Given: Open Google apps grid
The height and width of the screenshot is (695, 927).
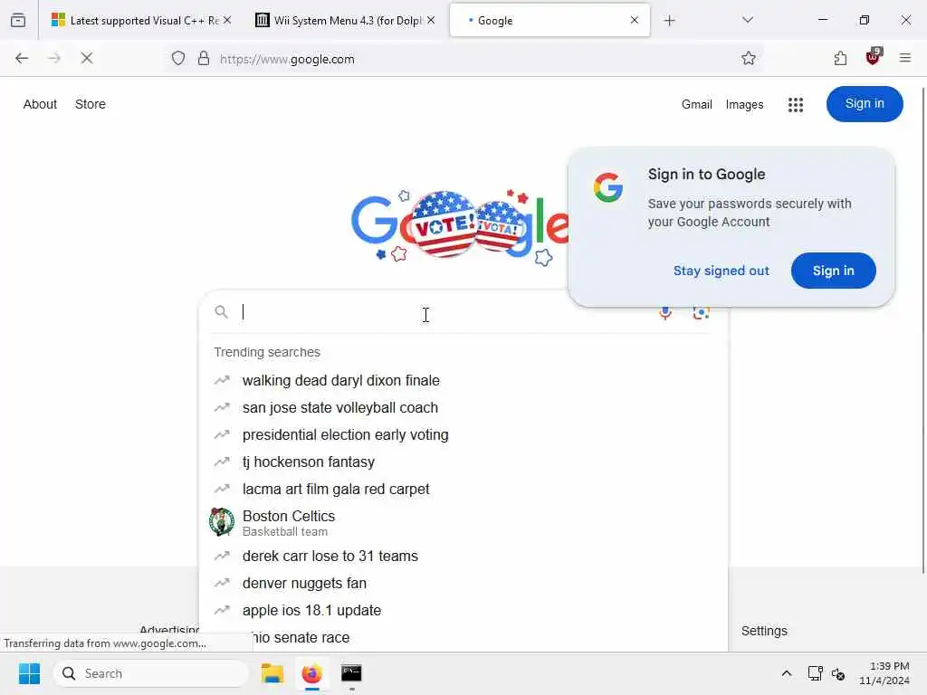Looking at the screenshot, I should [x=796, y=105].
